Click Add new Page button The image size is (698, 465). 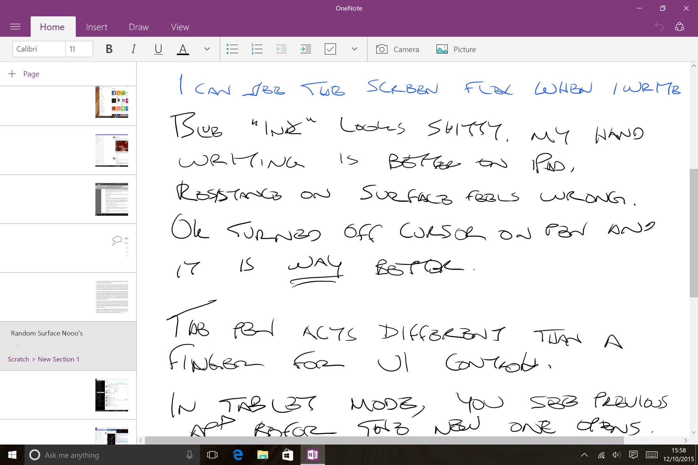[23, 73]
